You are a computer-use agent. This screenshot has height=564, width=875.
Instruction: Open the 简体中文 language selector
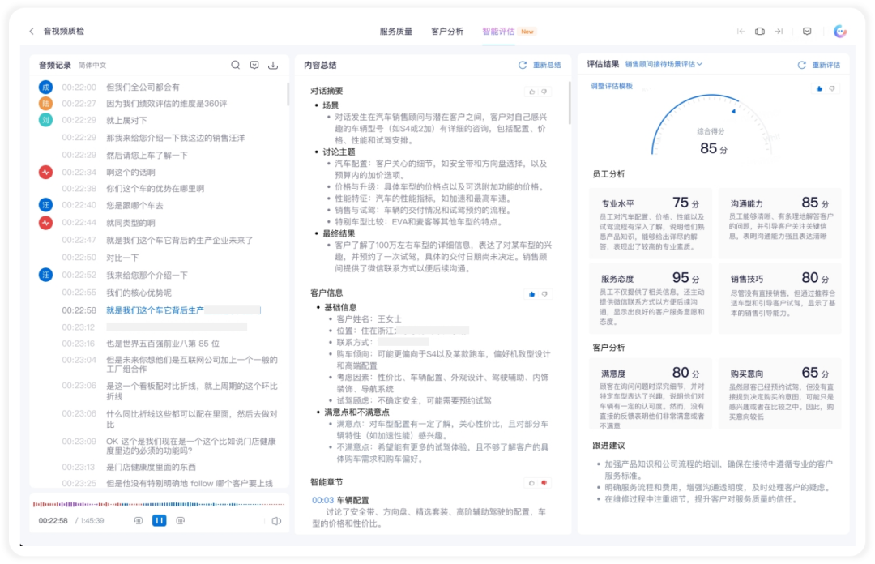[x=92, y=66]
